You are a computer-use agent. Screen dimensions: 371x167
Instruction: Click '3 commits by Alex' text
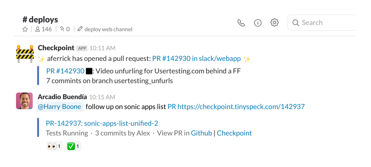[122, 133]
